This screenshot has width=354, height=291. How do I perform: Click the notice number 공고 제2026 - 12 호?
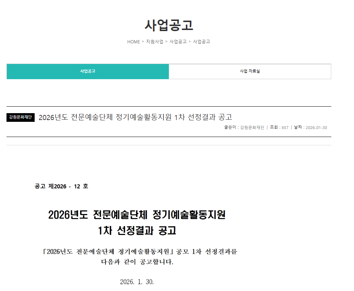tap(61, 186)
